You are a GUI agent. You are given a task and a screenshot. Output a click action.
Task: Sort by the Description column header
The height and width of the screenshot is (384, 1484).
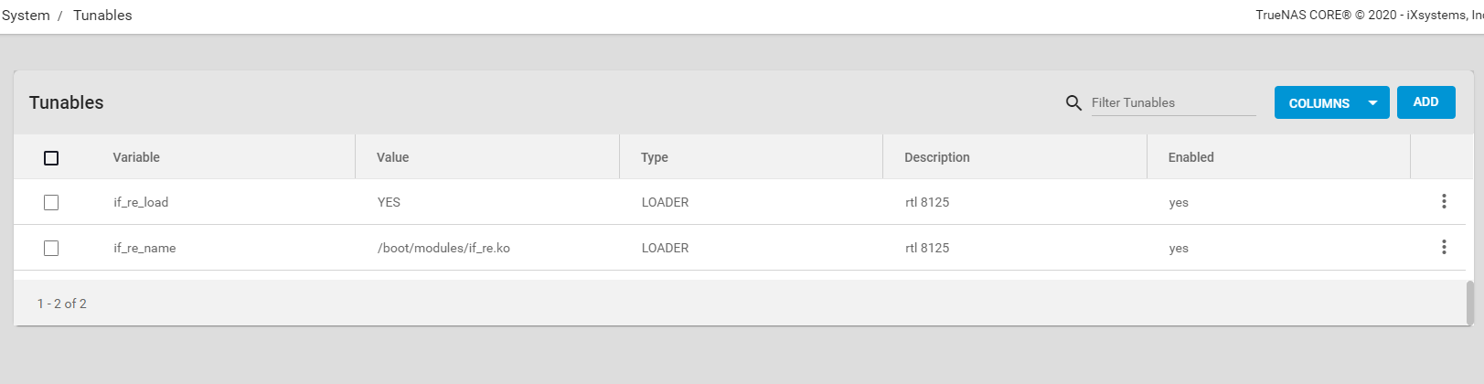tap(936, 157)
